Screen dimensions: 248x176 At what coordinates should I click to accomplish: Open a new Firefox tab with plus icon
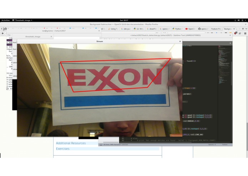(x=243, y=29)
